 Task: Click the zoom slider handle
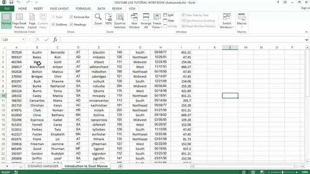point(283,172)
